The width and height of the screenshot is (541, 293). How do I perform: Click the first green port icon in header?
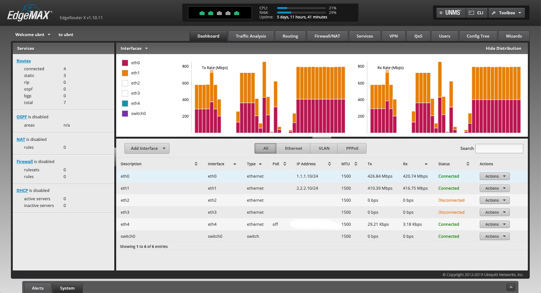tap(202, 13)
